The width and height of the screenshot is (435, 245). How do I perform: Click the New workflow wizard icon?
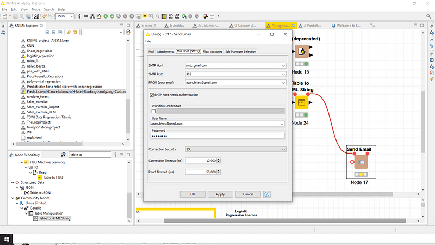[5, 16]
